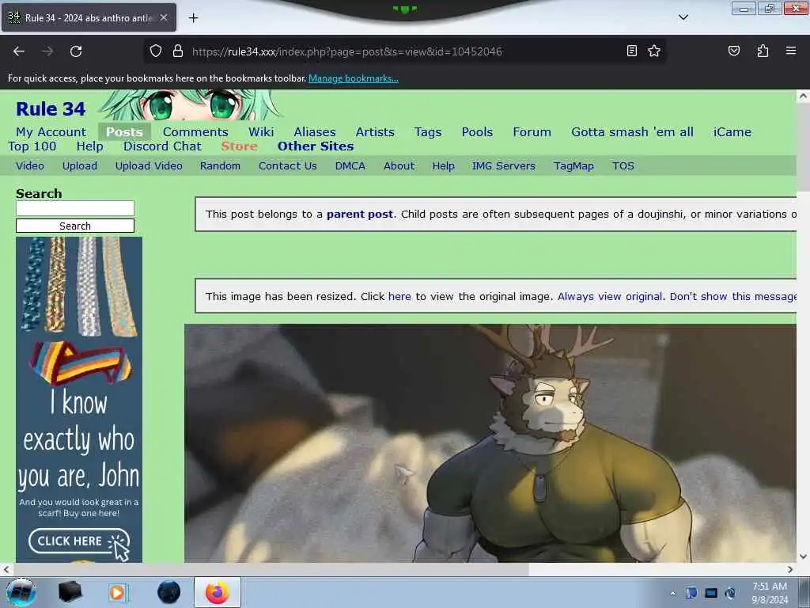Image resolution: width=810 pixels, height=608 pixels.
Task: Open the Top 100 menu link
Action: tap(32, 146)
